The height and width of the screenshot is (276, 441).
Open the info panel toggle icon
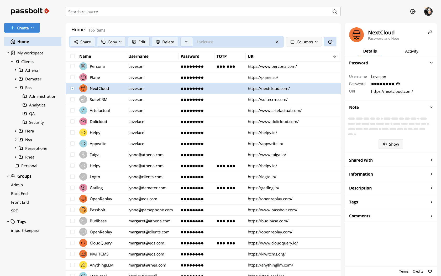pyautogui.click(x=330, y=42)
